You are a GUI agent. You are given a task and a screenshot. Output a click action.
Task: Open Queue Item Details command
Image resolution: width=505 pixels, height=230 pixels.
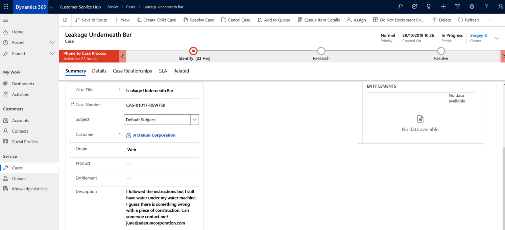[319, 20]
